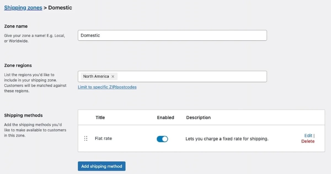Remove the North America region tag
331x174 pixels.
(x=113, y=77)
